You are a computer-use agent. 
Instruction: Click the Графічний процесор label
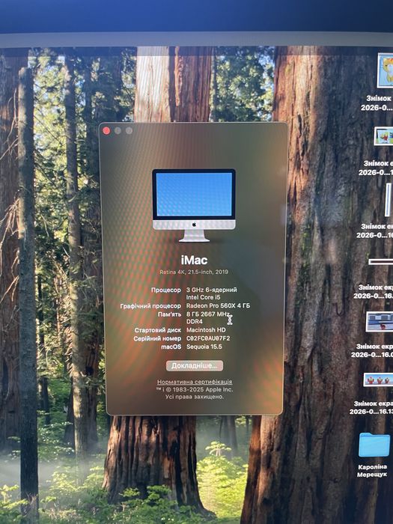[150, 306]
